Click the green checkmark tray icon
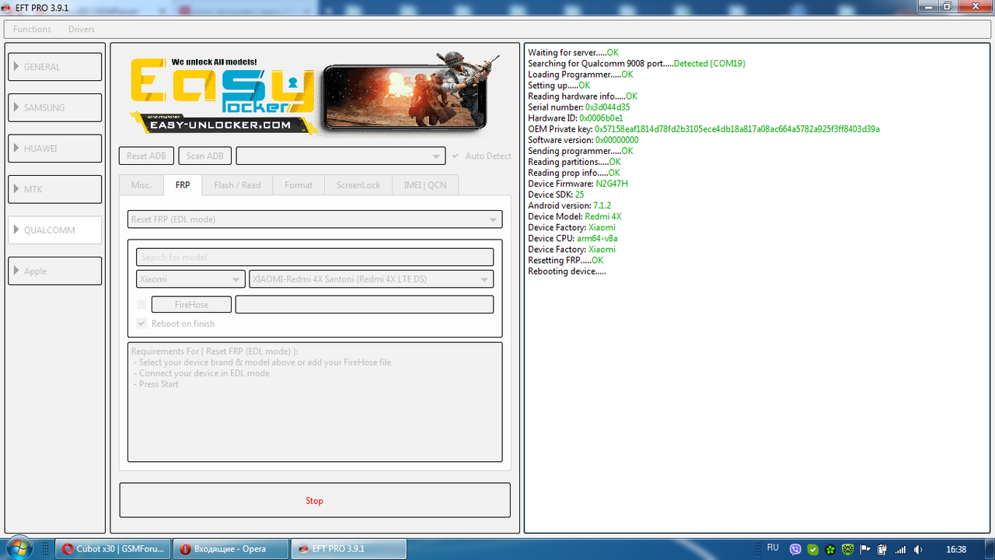The width and height of the screenshot is (995, 560). (x=812, y=549)
